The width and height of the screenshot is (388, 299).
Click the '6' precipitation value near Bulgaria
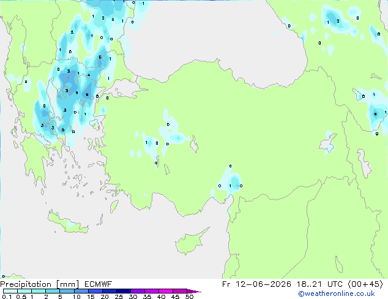[100, 57]
